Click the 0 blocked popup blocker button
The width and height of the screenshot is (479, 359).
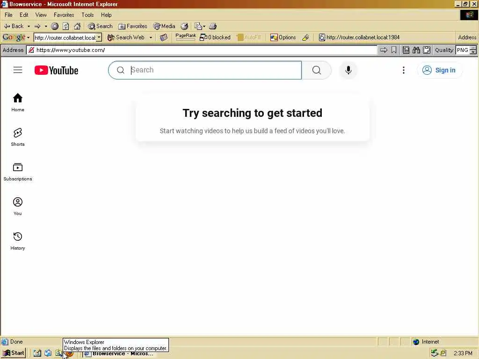tap(215, 37)
